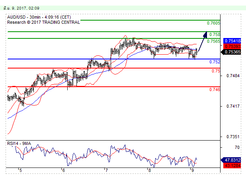Click the red 0.746 support label

pos(215,89)
